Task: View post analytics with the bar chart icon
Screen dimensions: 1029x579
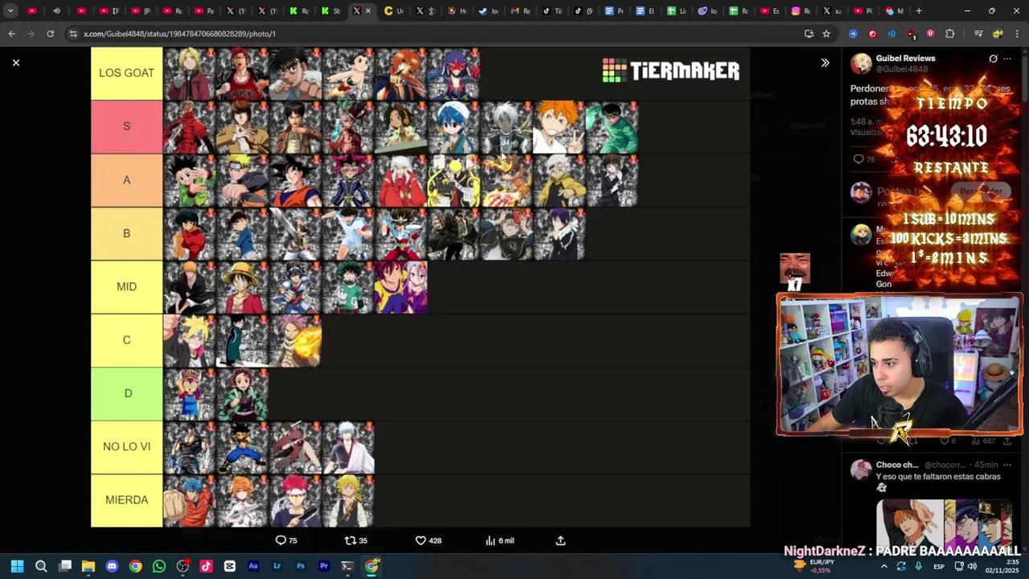Action: point(490,540)
